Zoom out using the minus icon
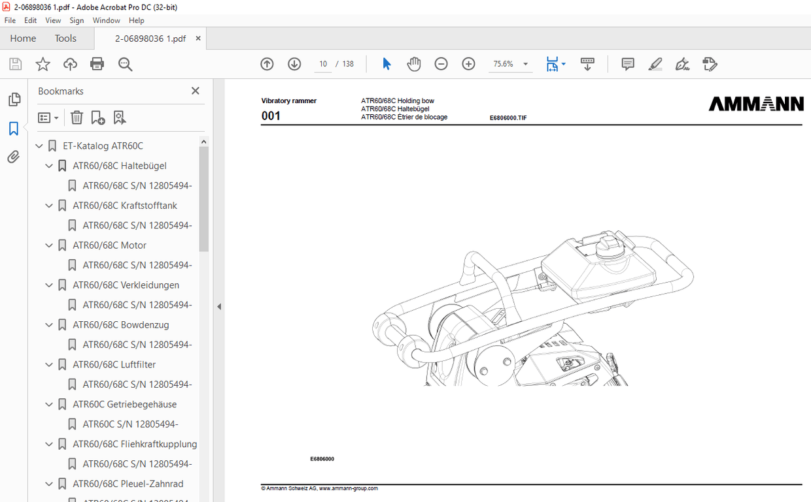This screenshot has width=811, height=502. (441, 64)
